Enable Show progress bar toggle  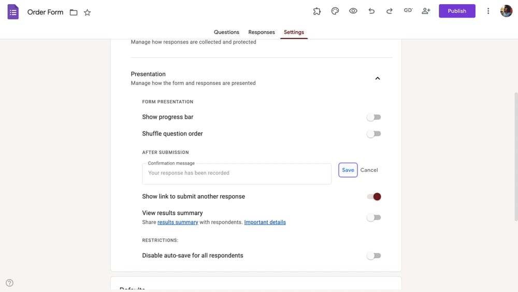(x=373, y=118)
